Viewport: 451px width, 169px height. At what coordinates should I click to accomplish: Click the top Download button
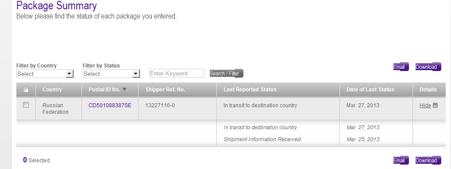pos(428,67)
